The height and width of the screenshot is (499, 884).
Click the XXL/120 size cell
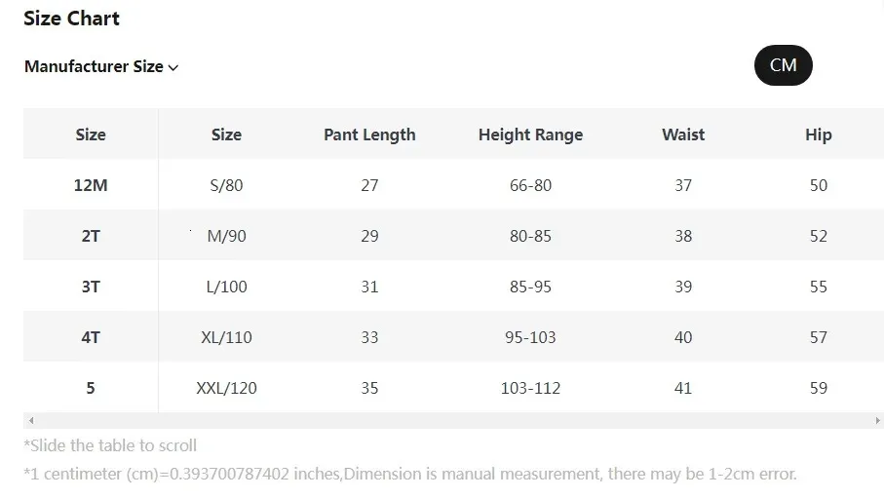226,388
